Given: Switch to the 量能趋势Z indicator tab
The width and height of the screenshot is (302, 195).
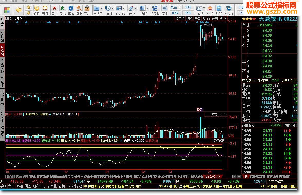Looking at the screenshot, I should pyautogui.click(x=177, y=177).
